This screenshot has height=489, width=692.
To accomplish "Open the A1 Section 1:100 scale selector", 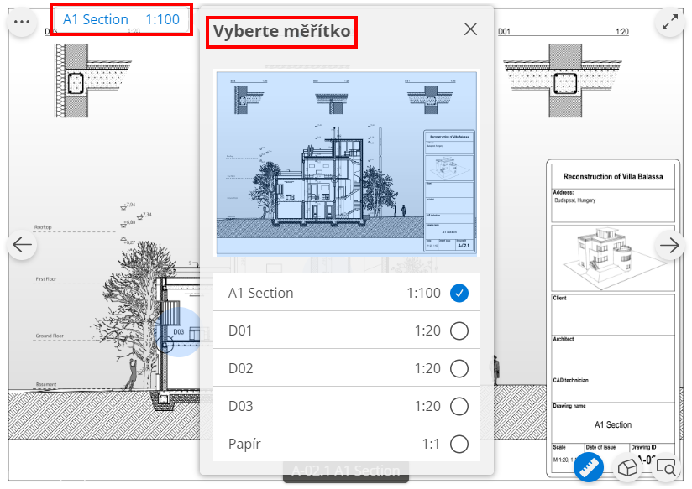I will (x=122, y=19).
